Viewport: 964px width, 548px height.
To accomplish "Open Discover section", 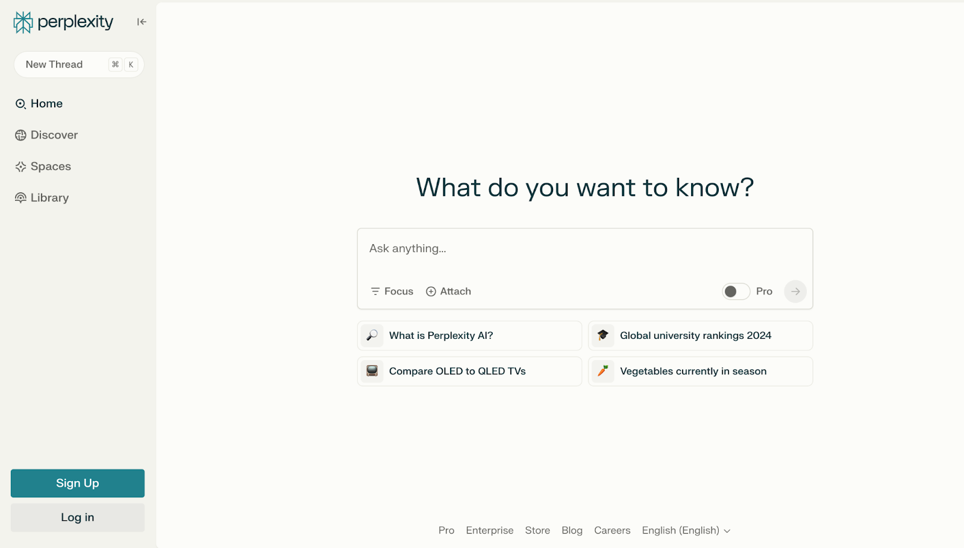I will click(47, 135).
